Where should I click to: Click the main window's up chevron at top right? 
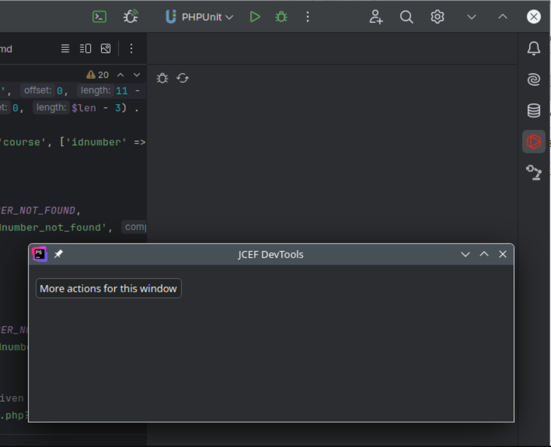(x=503, y=17)
